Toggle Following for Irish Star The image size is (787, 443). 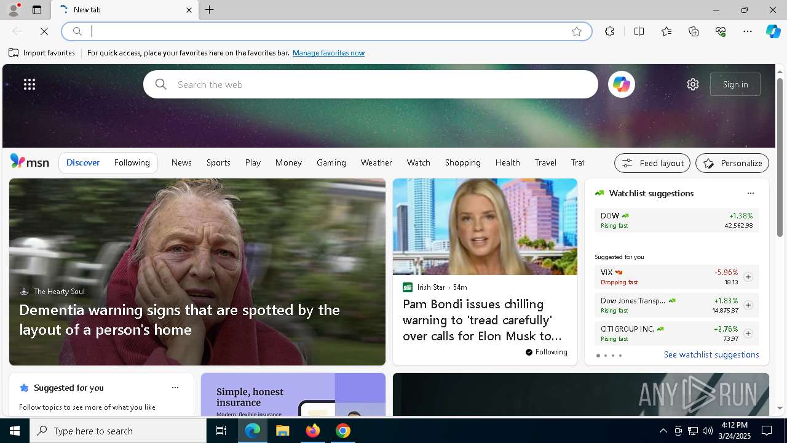(546, 352)
